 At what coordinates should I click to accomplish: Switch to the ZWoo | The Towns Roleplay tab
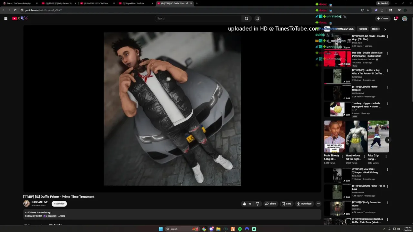click(20, 3)
